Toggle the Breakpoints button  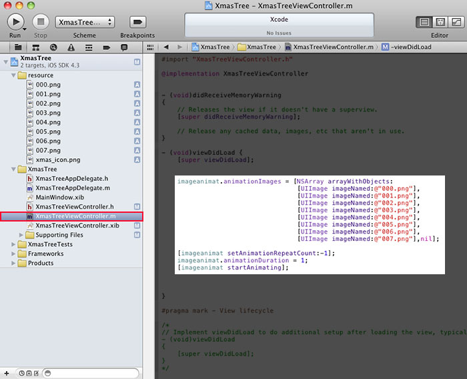(137, 22)
